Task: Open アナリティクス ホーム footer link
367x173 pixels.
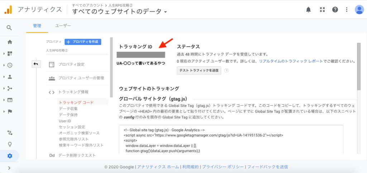Action: (x=158, y=167)
